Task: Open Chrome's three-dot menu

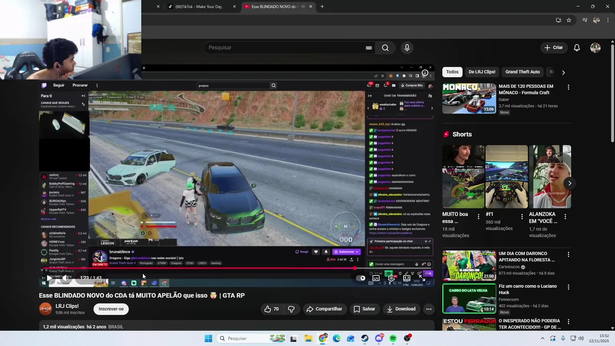Action: [608, 20]
